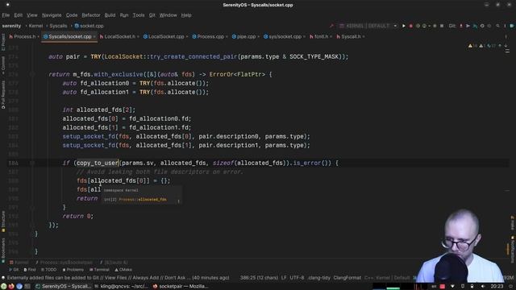Open the ClangFormat status bar widget

point(347,277)
